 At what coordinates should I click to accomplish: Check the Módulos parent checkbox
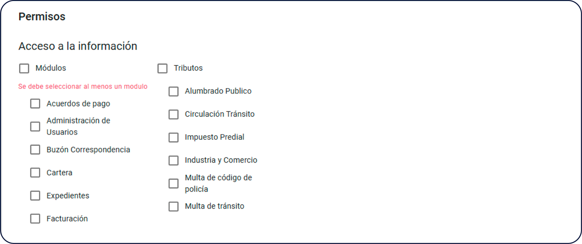pyautogui.click(x=24, y=68)
